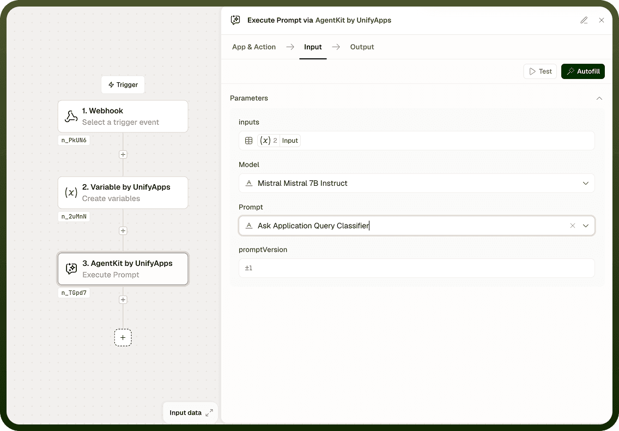Close the Execute Prompt panel
The height and width of the screenshot is (431, 619).
click(x=601, y=20)
